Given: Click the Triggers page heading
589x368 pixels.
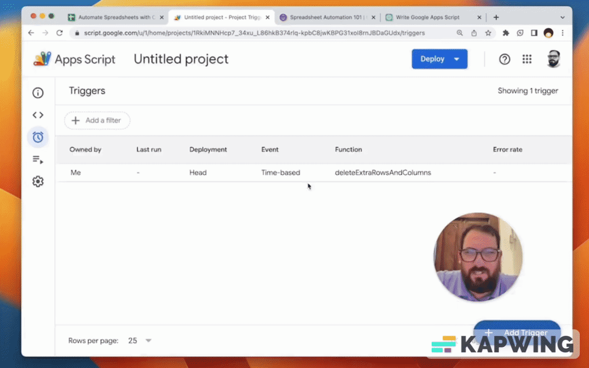Looking at the screenshot, I should click(x=87, y=91).
